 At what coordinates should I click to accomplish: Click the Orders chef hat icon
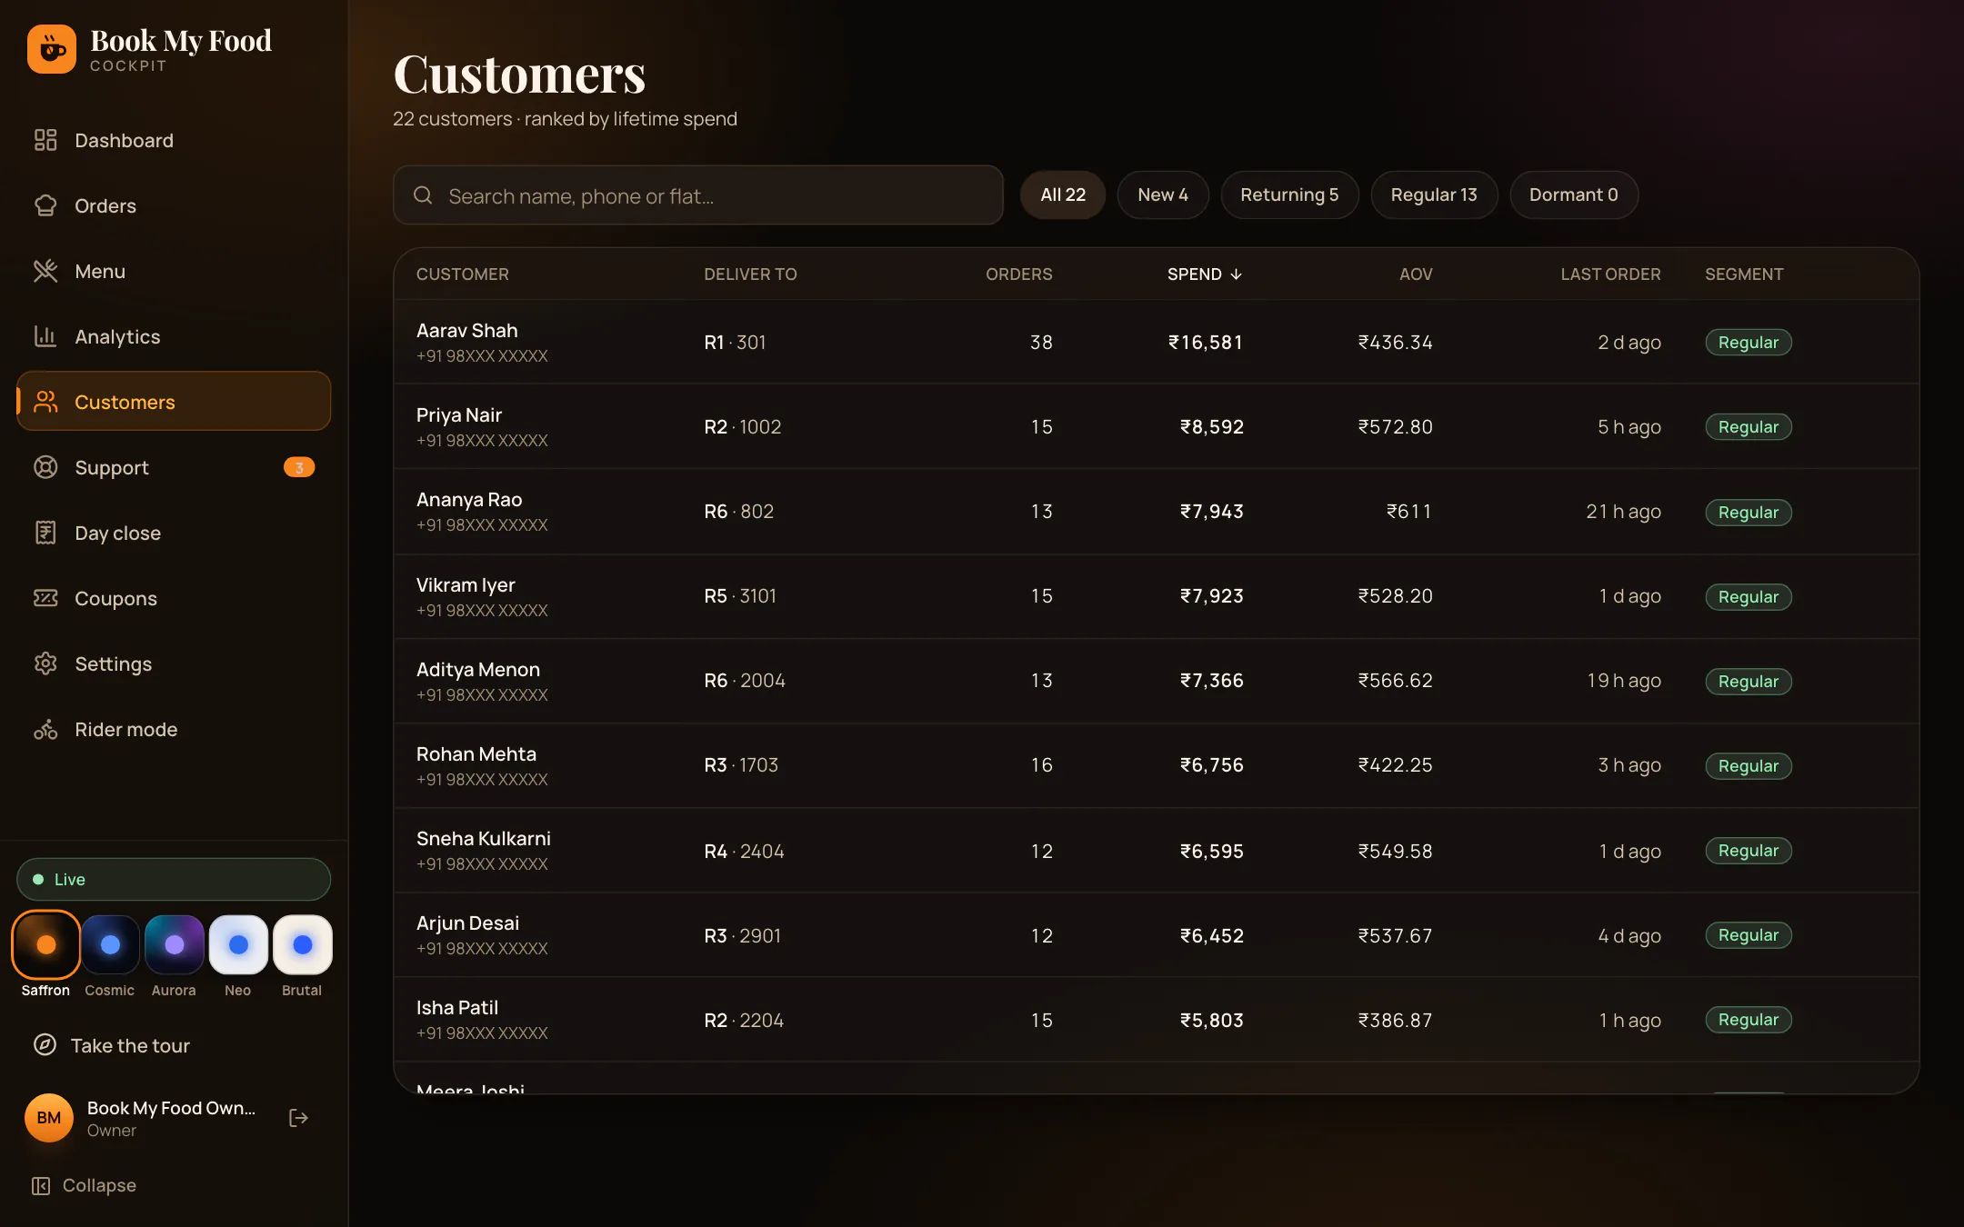[x=45, y=205]
